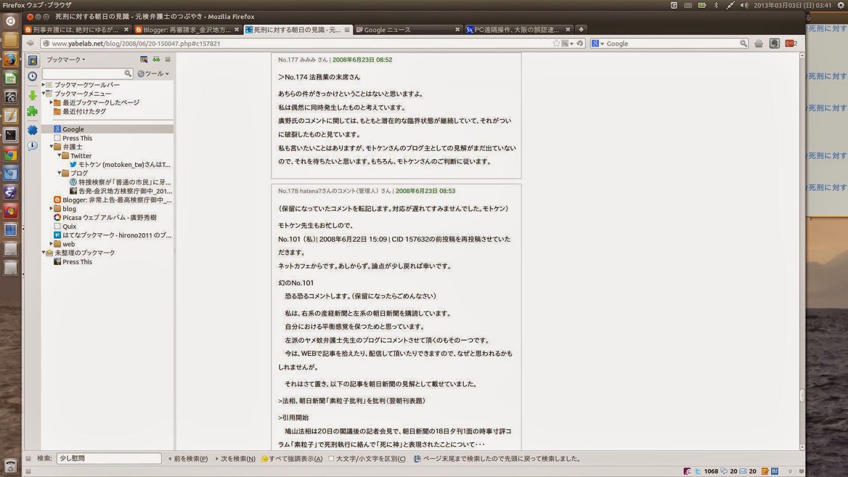Click the mail envelope status bar icon
The width and height of the screenshot is (848, 477).
point(743,471)
